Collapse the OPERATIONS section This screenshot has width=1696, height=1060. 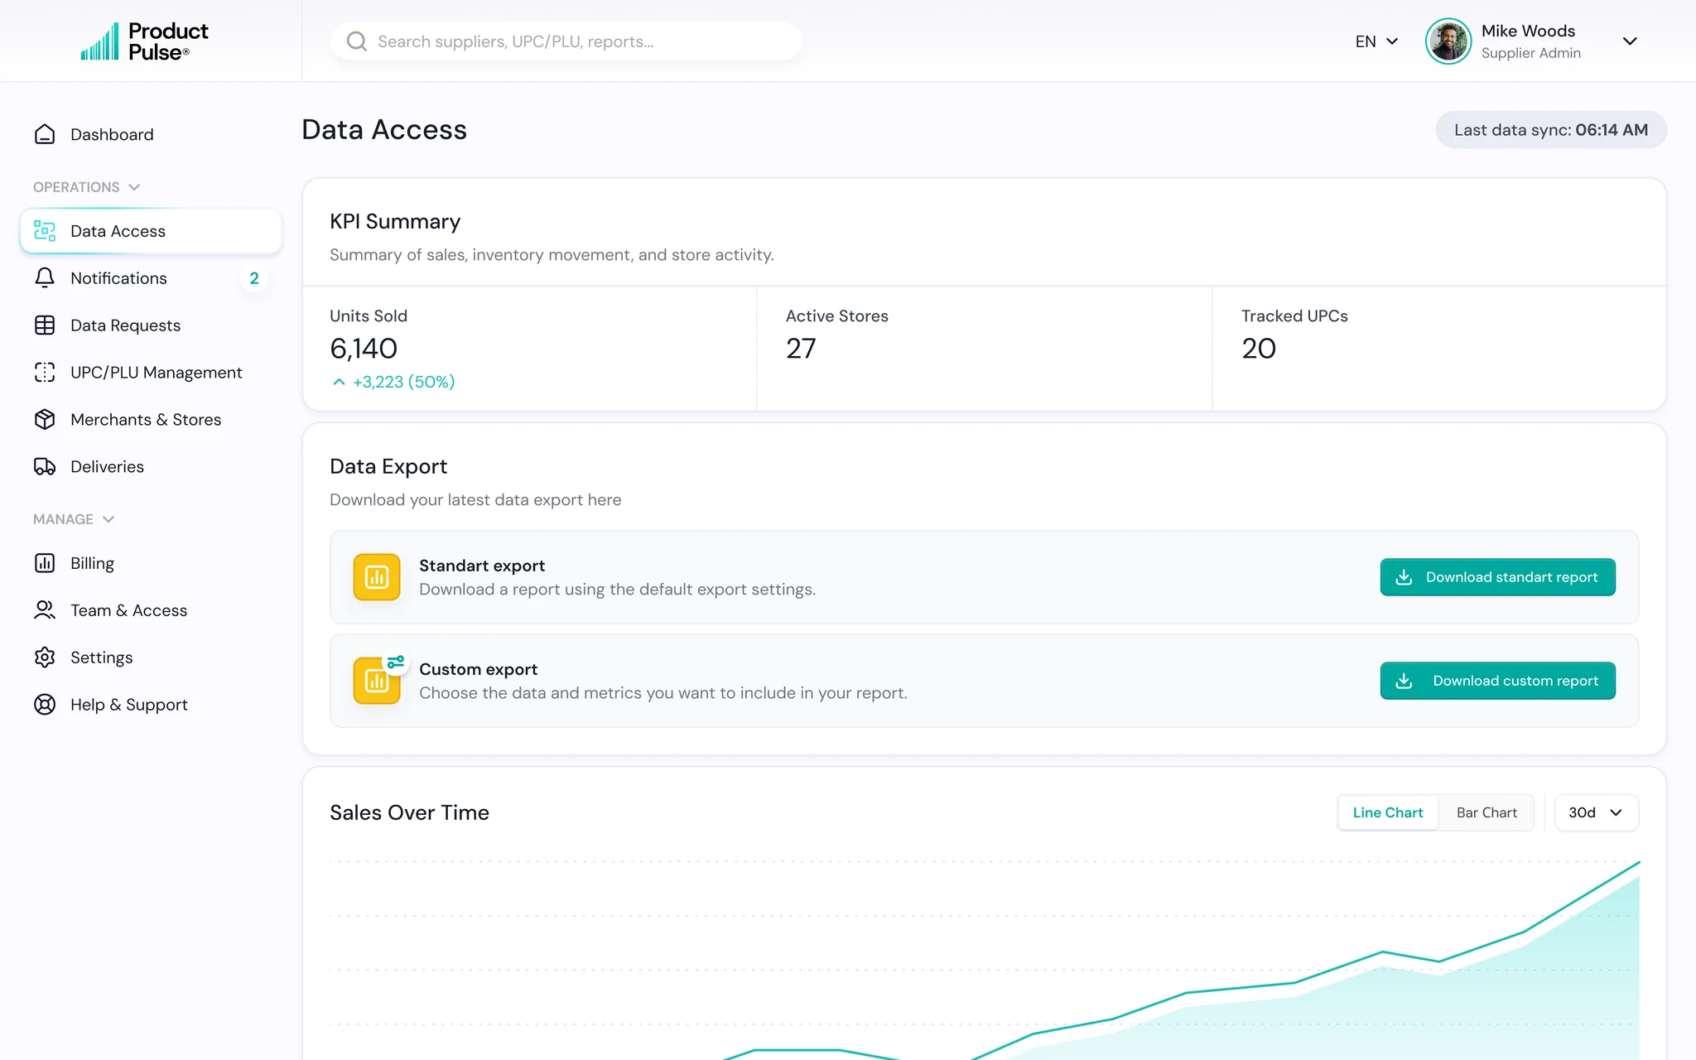coord(86,187)
